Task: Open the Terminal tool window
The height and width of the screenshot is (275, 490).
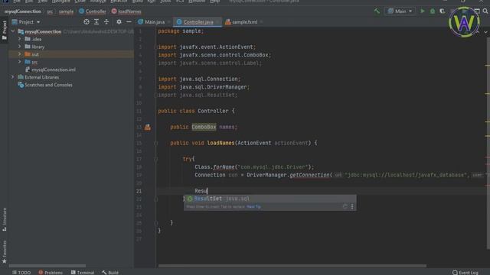Action: click(83, 273)
